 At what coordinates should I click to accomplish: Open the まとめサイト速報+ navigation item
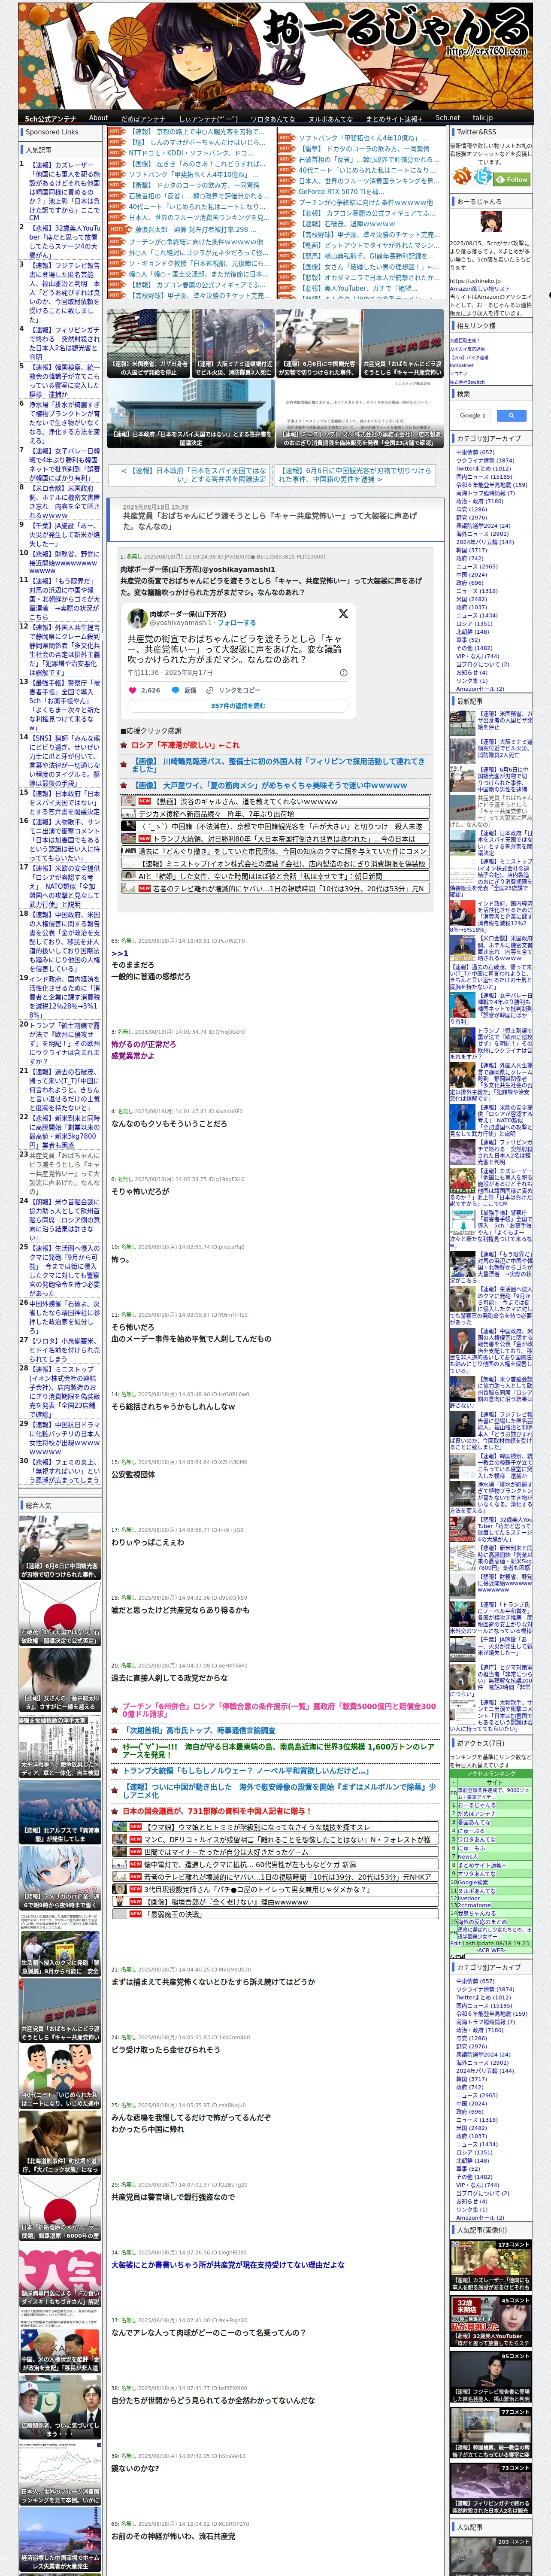click(394, 118)
